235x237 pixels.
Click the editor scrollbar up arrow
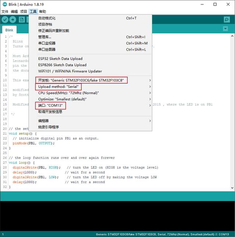(232, 36)
